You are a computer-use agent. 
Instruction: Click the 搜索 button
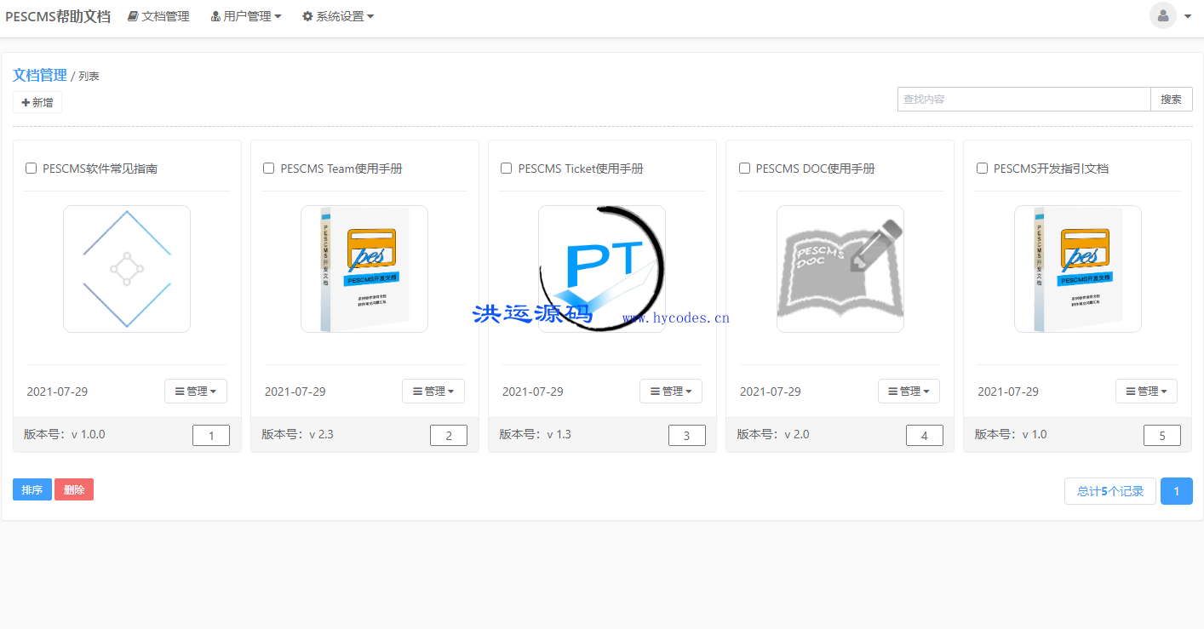(1172, 99)
